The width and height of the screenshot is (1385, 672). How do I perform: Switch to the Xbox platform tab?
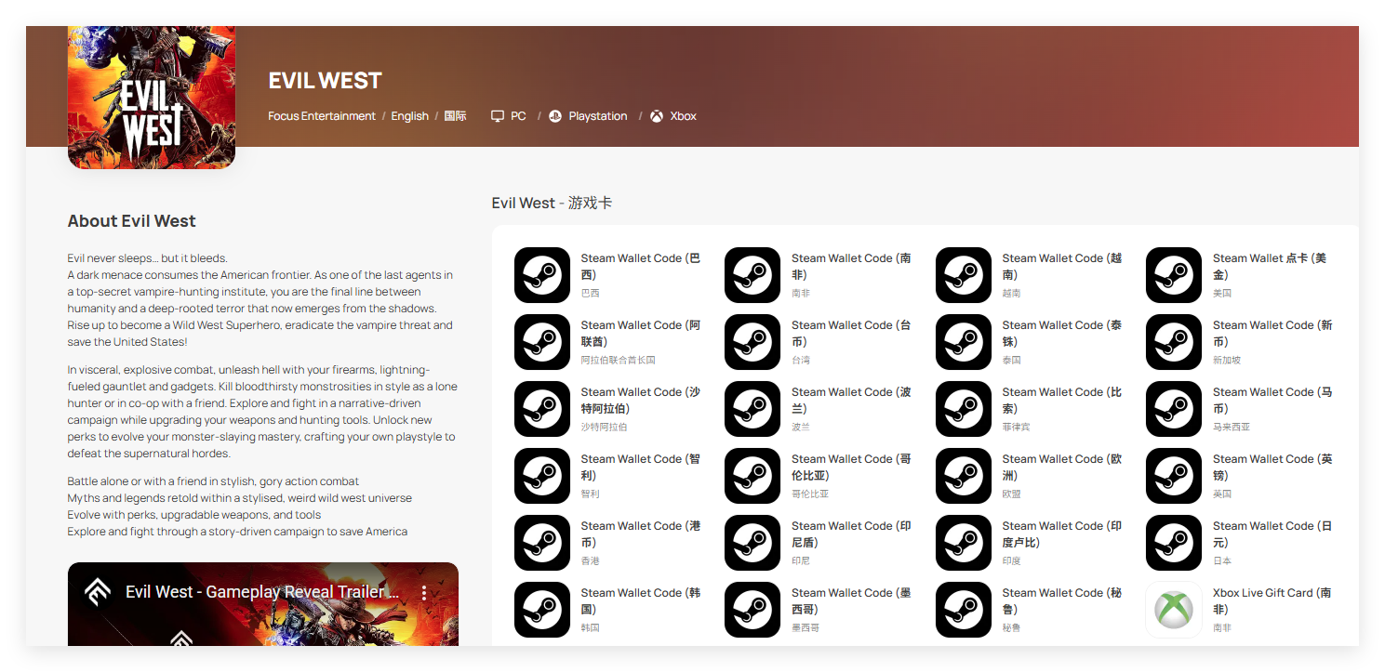(683, 116)
